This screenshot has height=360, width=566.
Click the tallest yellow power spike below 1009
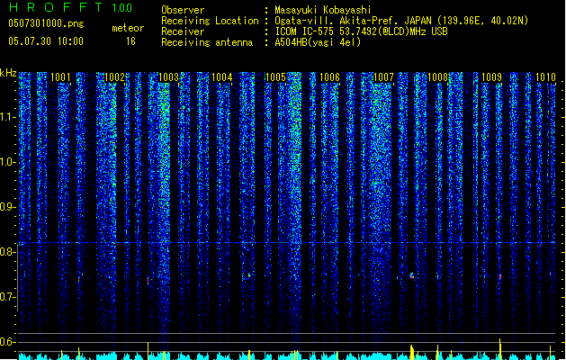pos(500,349)
